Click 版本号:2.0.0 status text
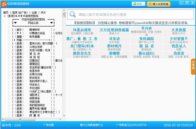The width and height of the screenshot is (196, 129). (11, 125)
